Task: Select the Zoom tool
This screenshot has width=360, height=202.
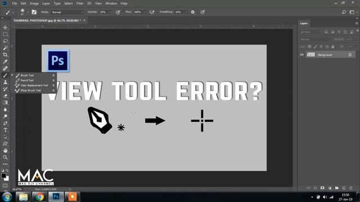Action: click(5, 157)
